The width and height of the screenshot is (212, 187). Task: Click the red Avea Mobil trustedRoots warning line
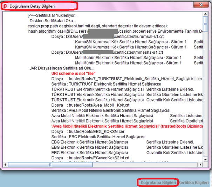tap(126, 126)
